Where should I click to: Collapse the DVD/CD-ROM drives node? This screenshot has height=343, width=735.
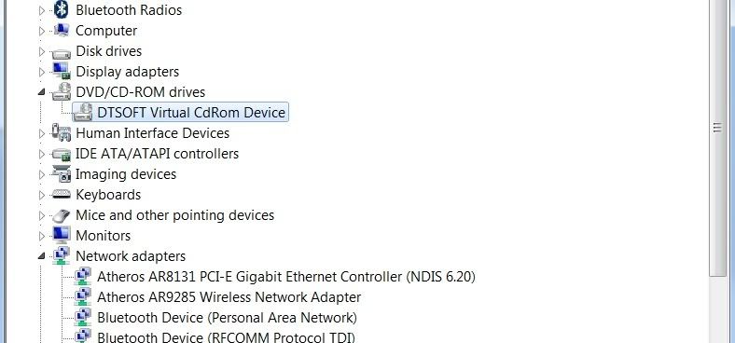[42, 92]
